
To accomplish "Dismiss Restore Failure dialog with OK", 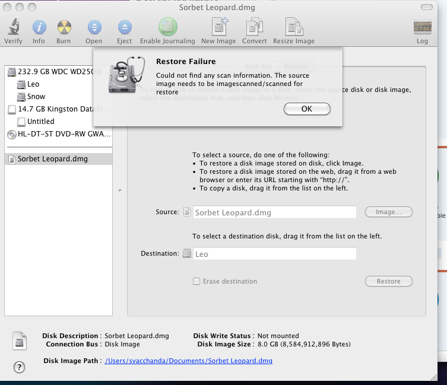I will [307, 109].
